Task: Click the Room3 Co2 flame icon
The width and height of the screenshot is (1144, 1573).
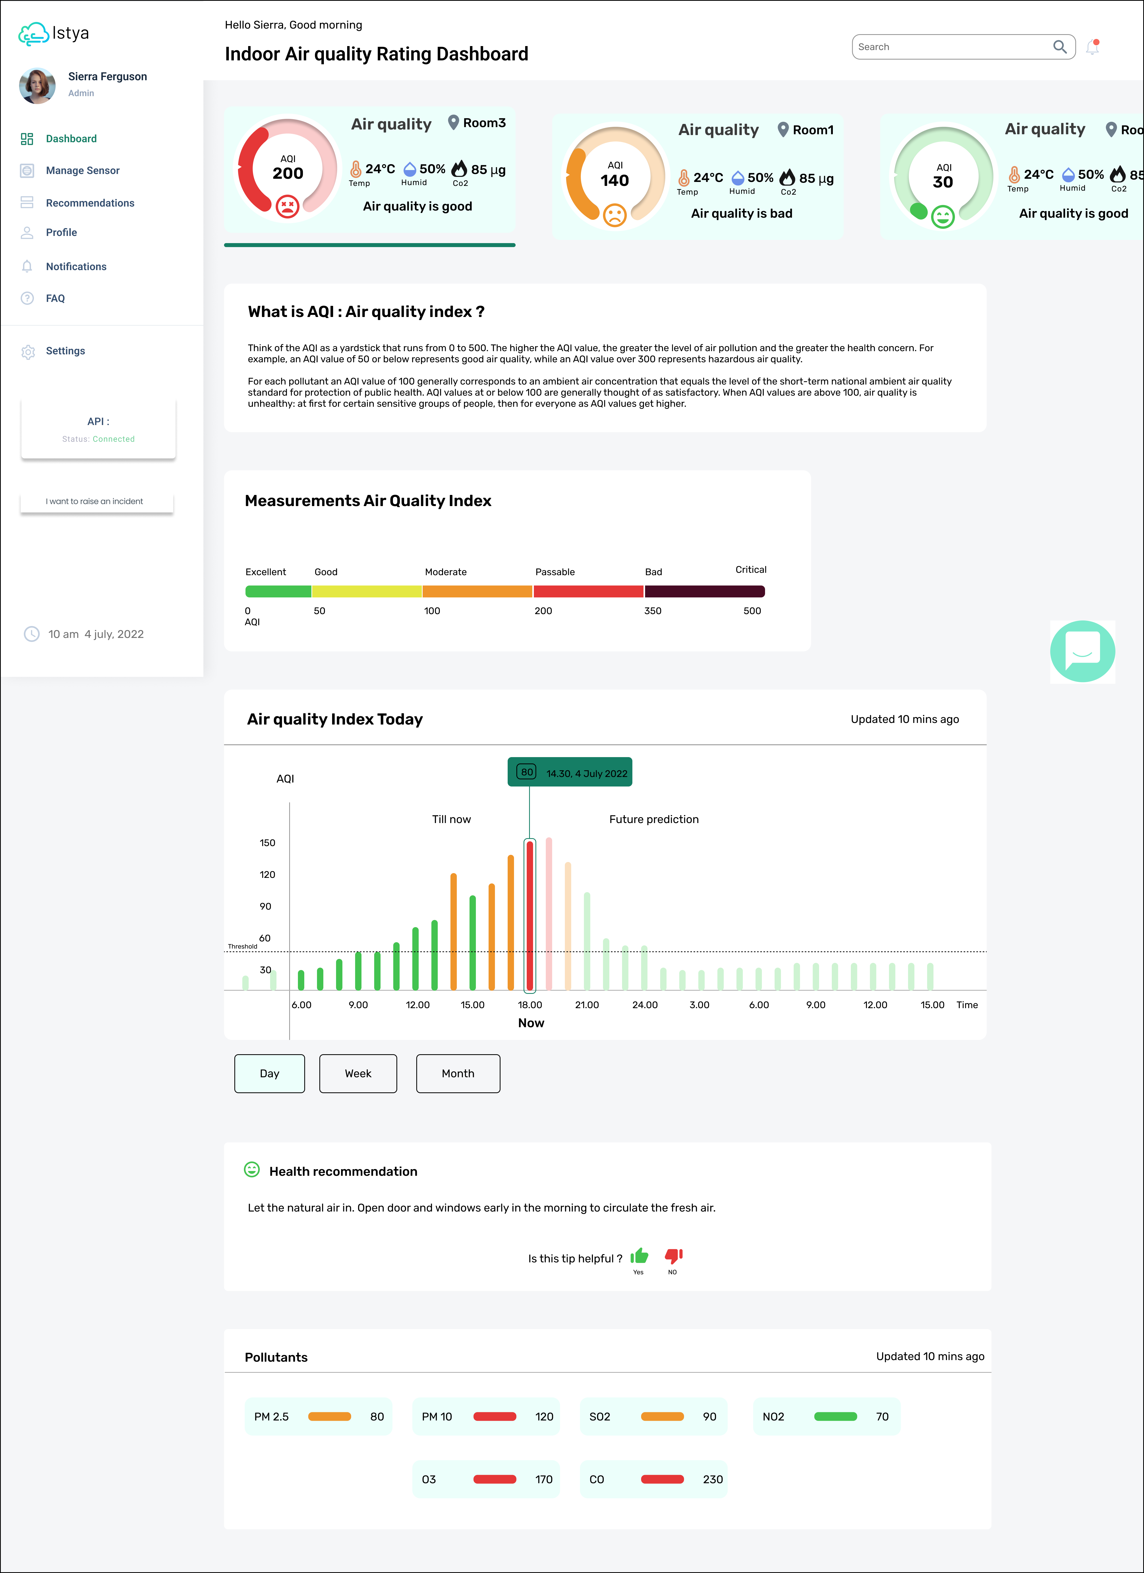Action: [459, 168]
